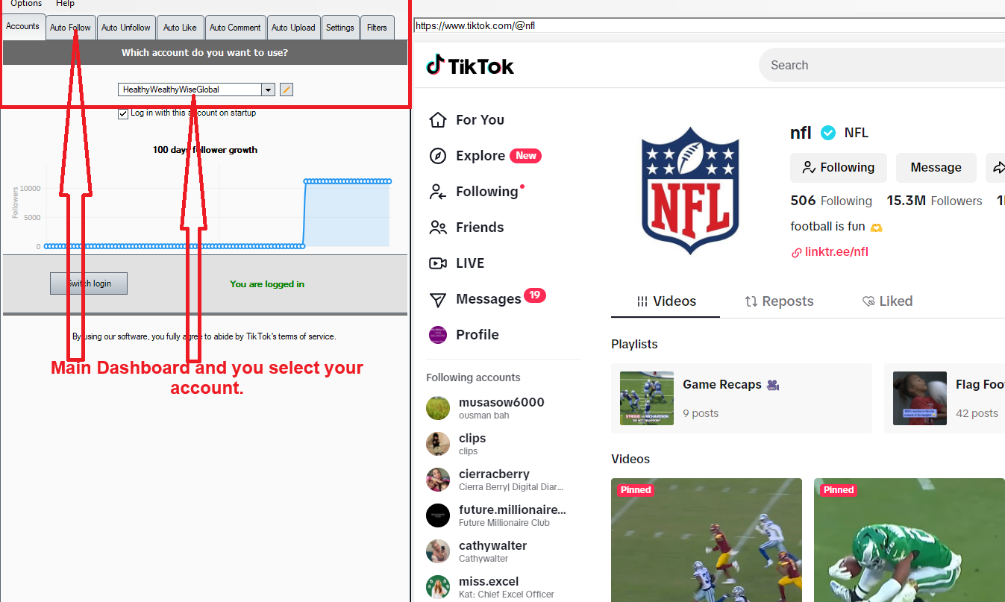Viewport: 1005px width, 602px height.
Task: Click clips account avatar
Action: click(438, 444)
